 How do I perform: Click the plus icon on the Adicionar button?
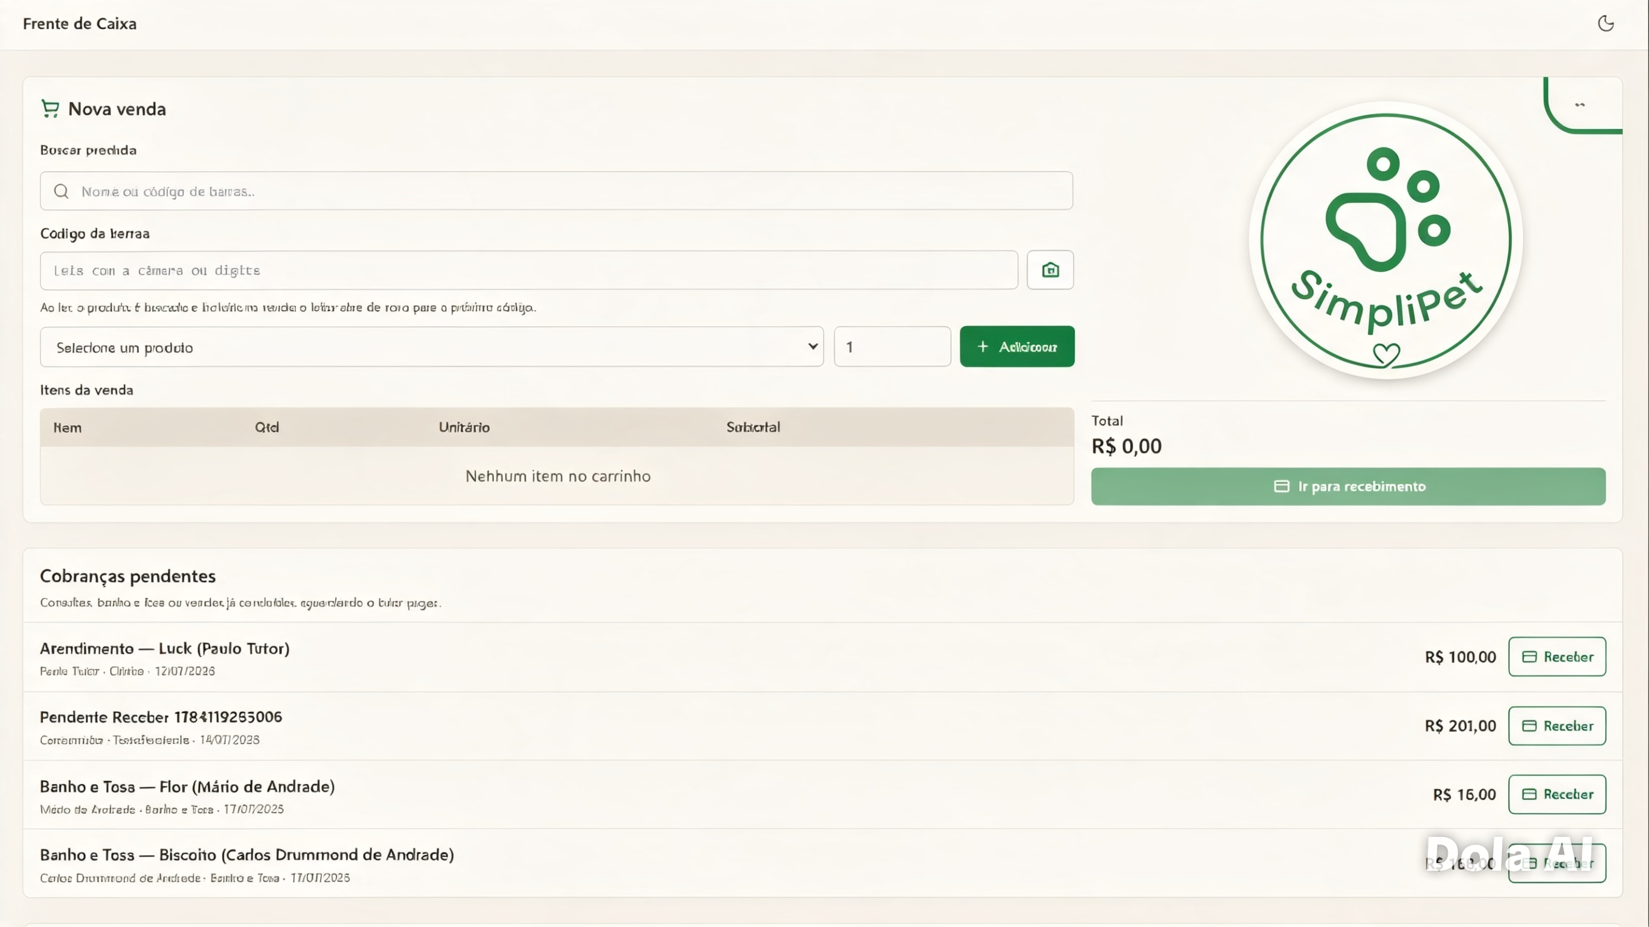(983, 347)
